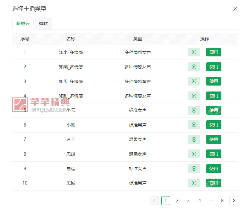Go to page 4
250x209 pixels.
pos(200,201)
